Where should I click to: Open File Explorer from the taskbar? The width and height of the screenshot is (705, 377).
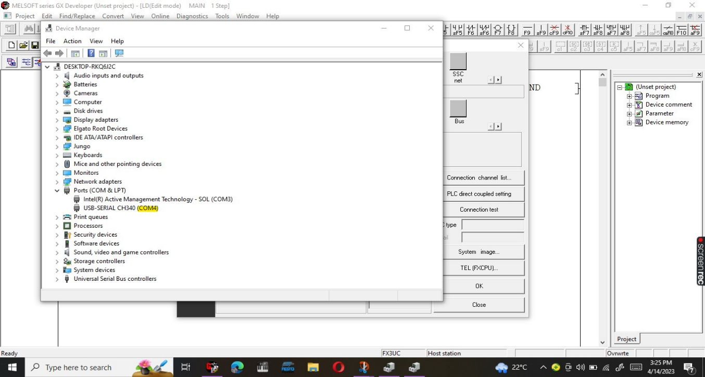[x=313, y=367]
